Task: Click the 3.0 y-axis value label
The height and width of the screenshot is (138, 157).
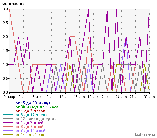Action: pyautogui.click(x=5, y=9)
